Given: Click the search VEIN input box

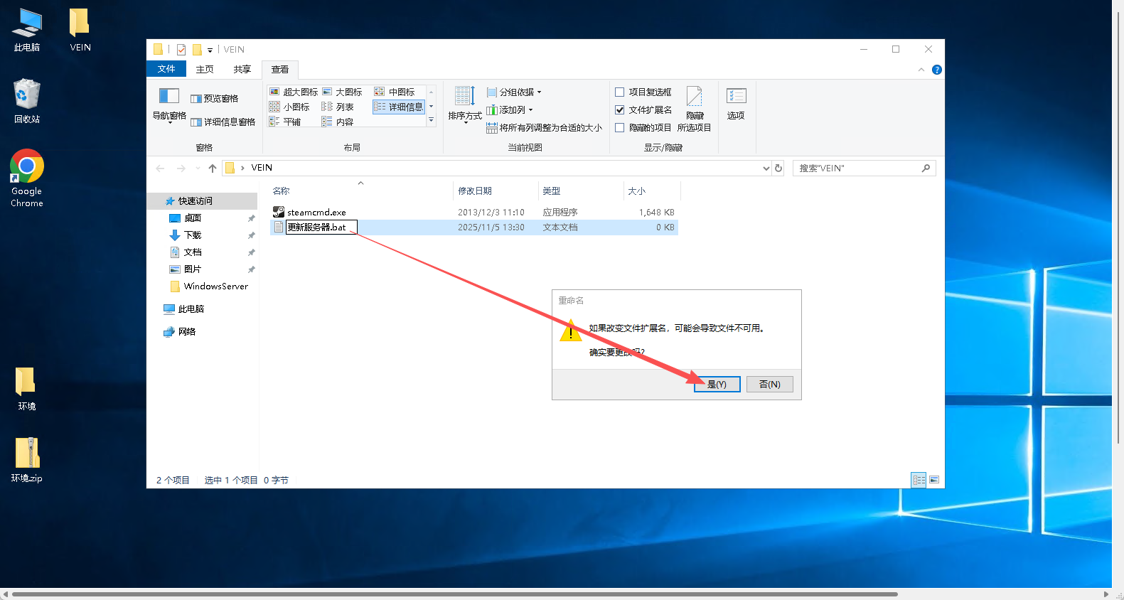Looking at the screenshot, I should tap(857, 168).
